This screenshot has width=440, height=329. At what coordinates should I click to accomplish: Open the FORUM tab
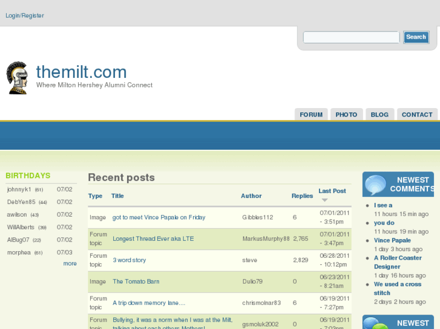coord(311,115)
